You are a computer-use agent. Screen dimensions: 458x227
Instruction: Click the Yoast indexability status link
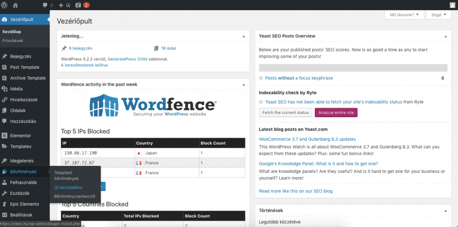pos(334,102)
